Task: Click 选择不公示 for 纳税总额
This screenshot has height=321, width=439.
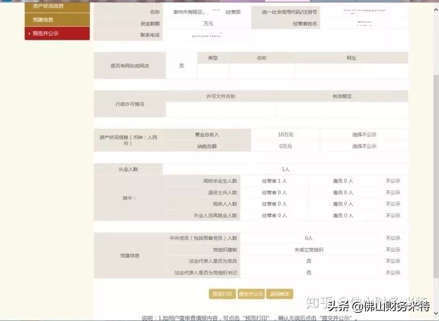Action: [x=363, y=146]
